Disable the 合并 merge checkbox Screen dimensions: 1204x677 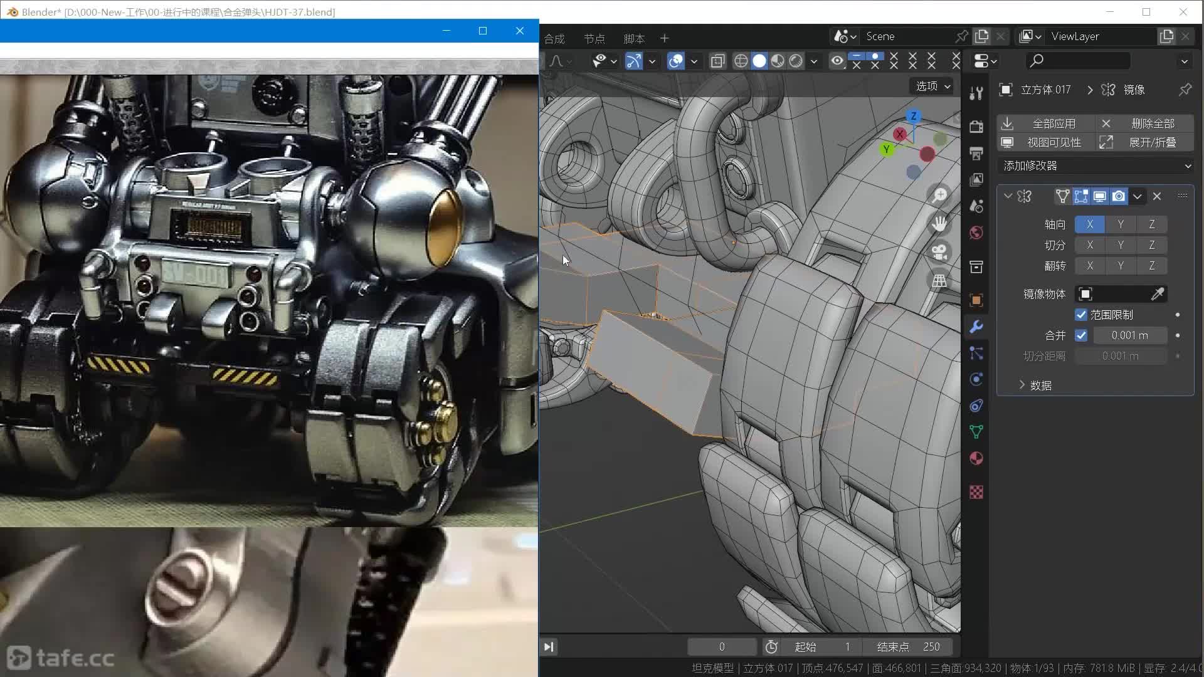tap(1080, 335)
